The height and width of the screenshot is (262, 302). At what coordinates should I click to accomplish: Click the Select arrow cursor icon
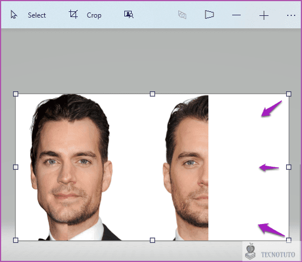(x=14, y=15)
